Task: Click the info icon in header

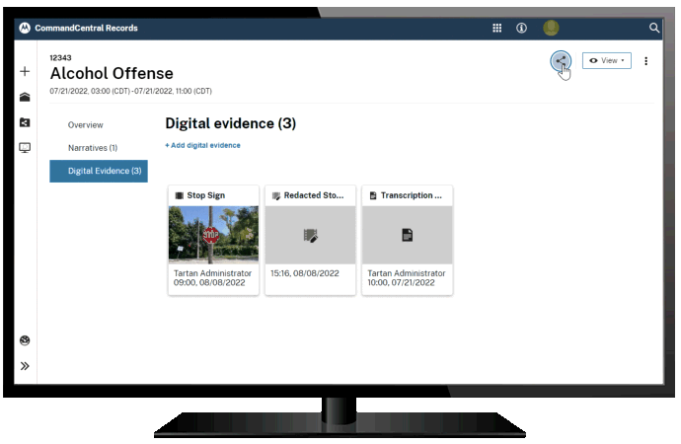Action: tap(522, 28)
